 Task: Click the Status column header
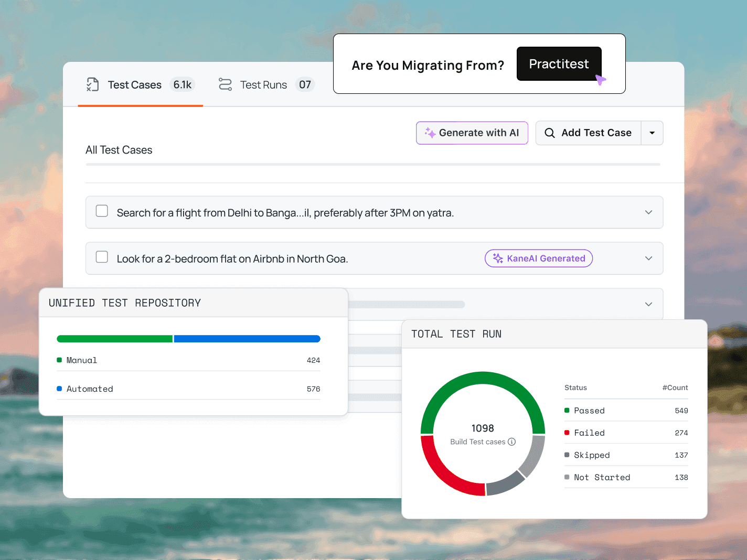(575, 387)
